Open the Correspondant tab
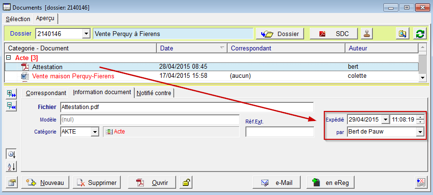 46,93
